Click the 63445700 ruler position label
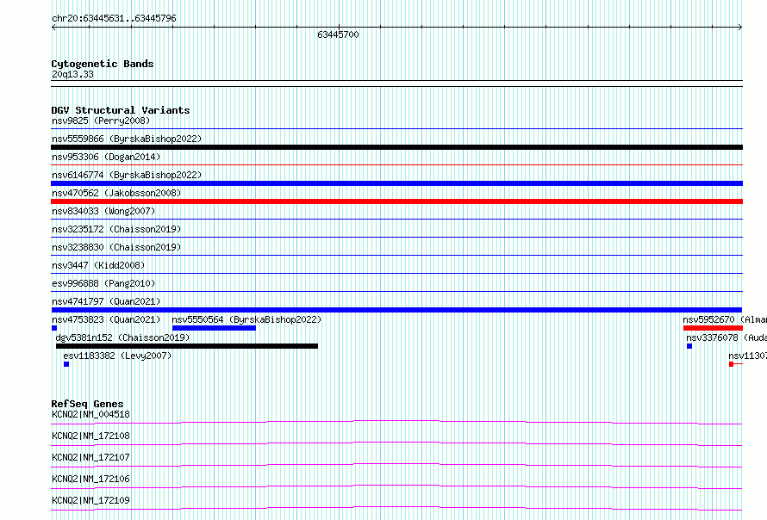This screenshot has height=520, width=767. (338, 34)
